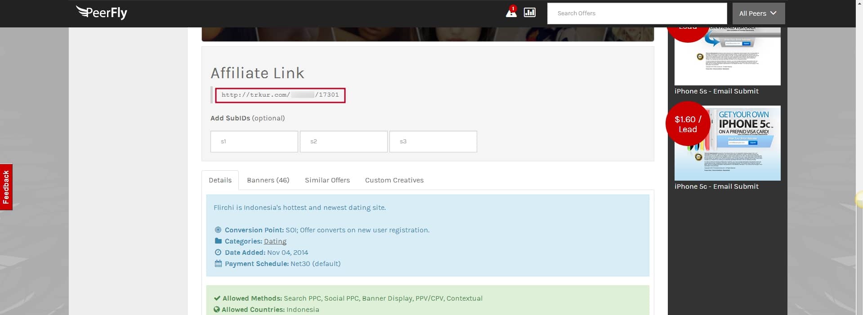Expand the All Peers dropdown

tap(759, 13)
